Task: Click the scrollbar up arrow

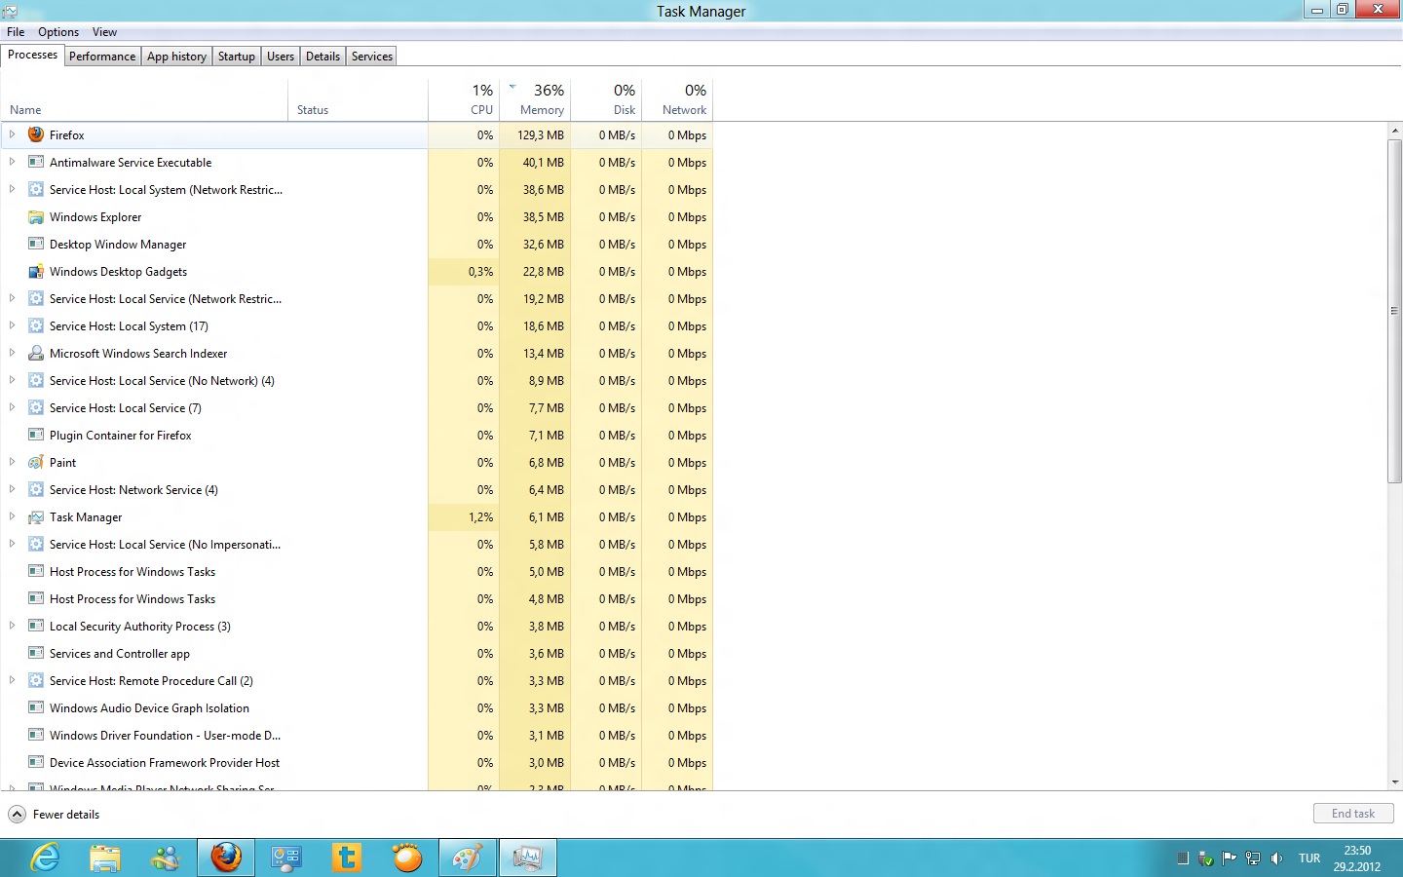Action: pyautogui.click(x=1394, y=130)
